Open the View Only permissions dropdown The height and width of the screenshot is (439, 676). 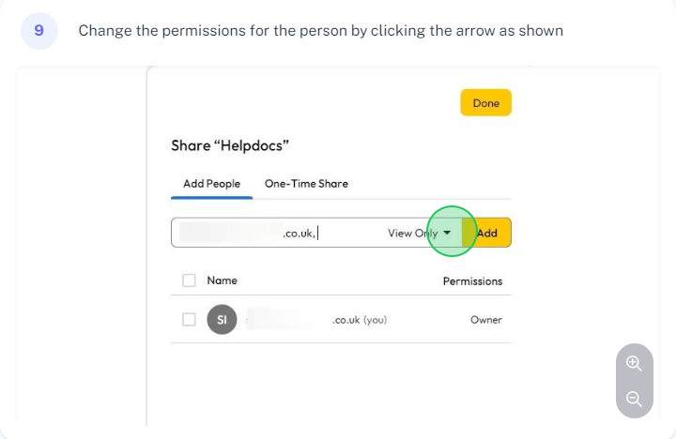point(419,233)
